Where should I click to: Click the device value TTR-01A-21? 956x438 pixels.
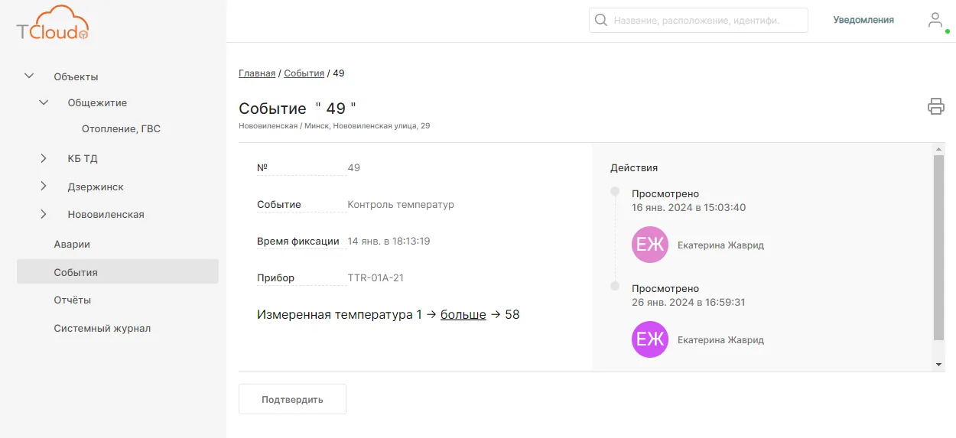tap(376, 278)
